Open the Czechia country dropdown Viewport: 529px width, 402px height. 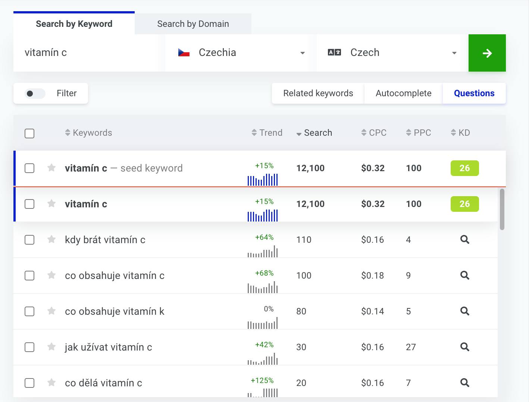[237, 53]
